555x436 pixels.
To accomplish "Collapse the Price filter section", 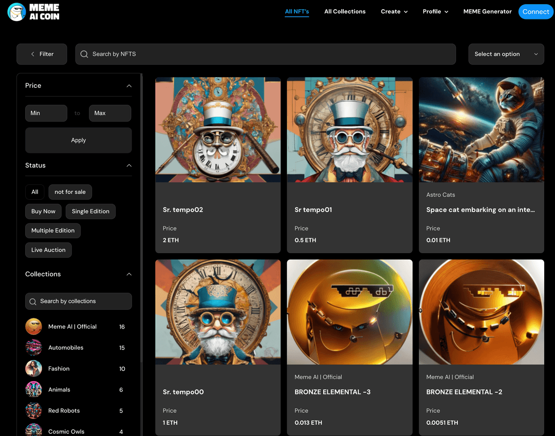I will 129,86.
